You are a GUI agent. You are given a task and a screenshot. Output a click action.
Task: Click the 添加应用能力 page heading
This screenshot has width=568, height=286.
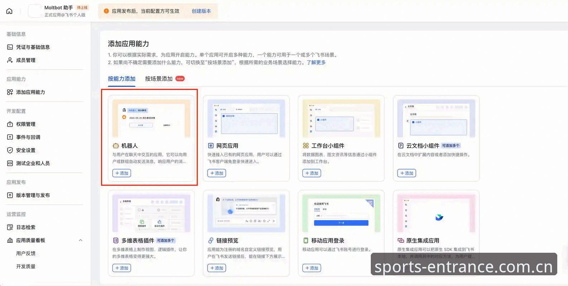(128, 44)
